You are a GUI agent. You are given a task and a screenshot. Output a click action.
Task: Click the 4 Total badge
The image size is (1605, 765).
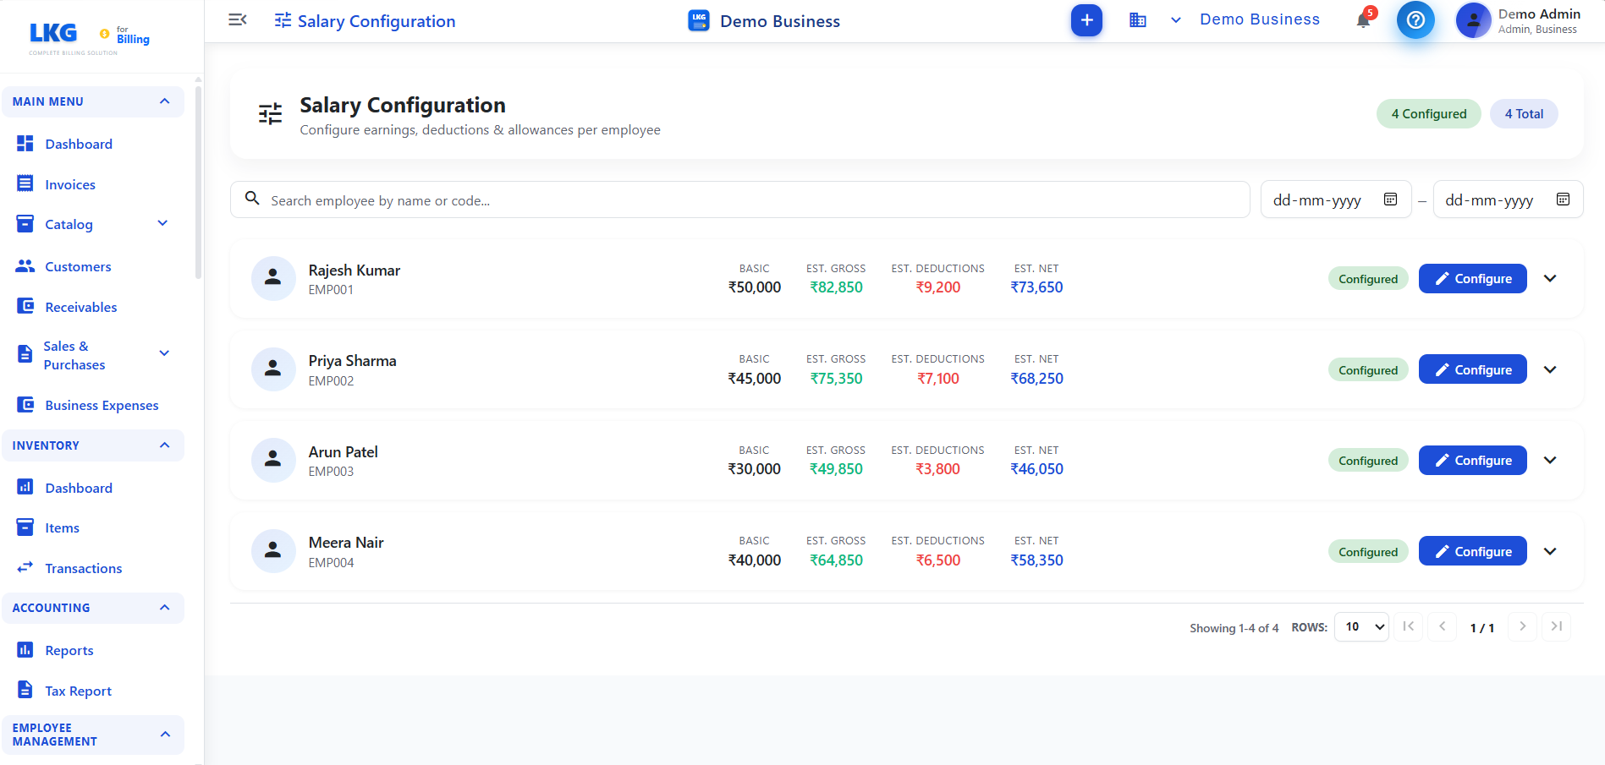pos(1524,113)
